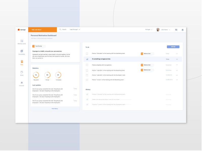
Task: Select the PMD ribbon icon
Action: point(22,62)
